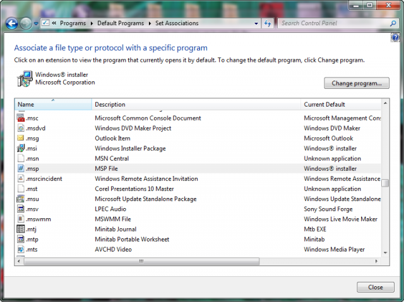
Task: Sort by the Current Default column header
Action: [341, 105]
